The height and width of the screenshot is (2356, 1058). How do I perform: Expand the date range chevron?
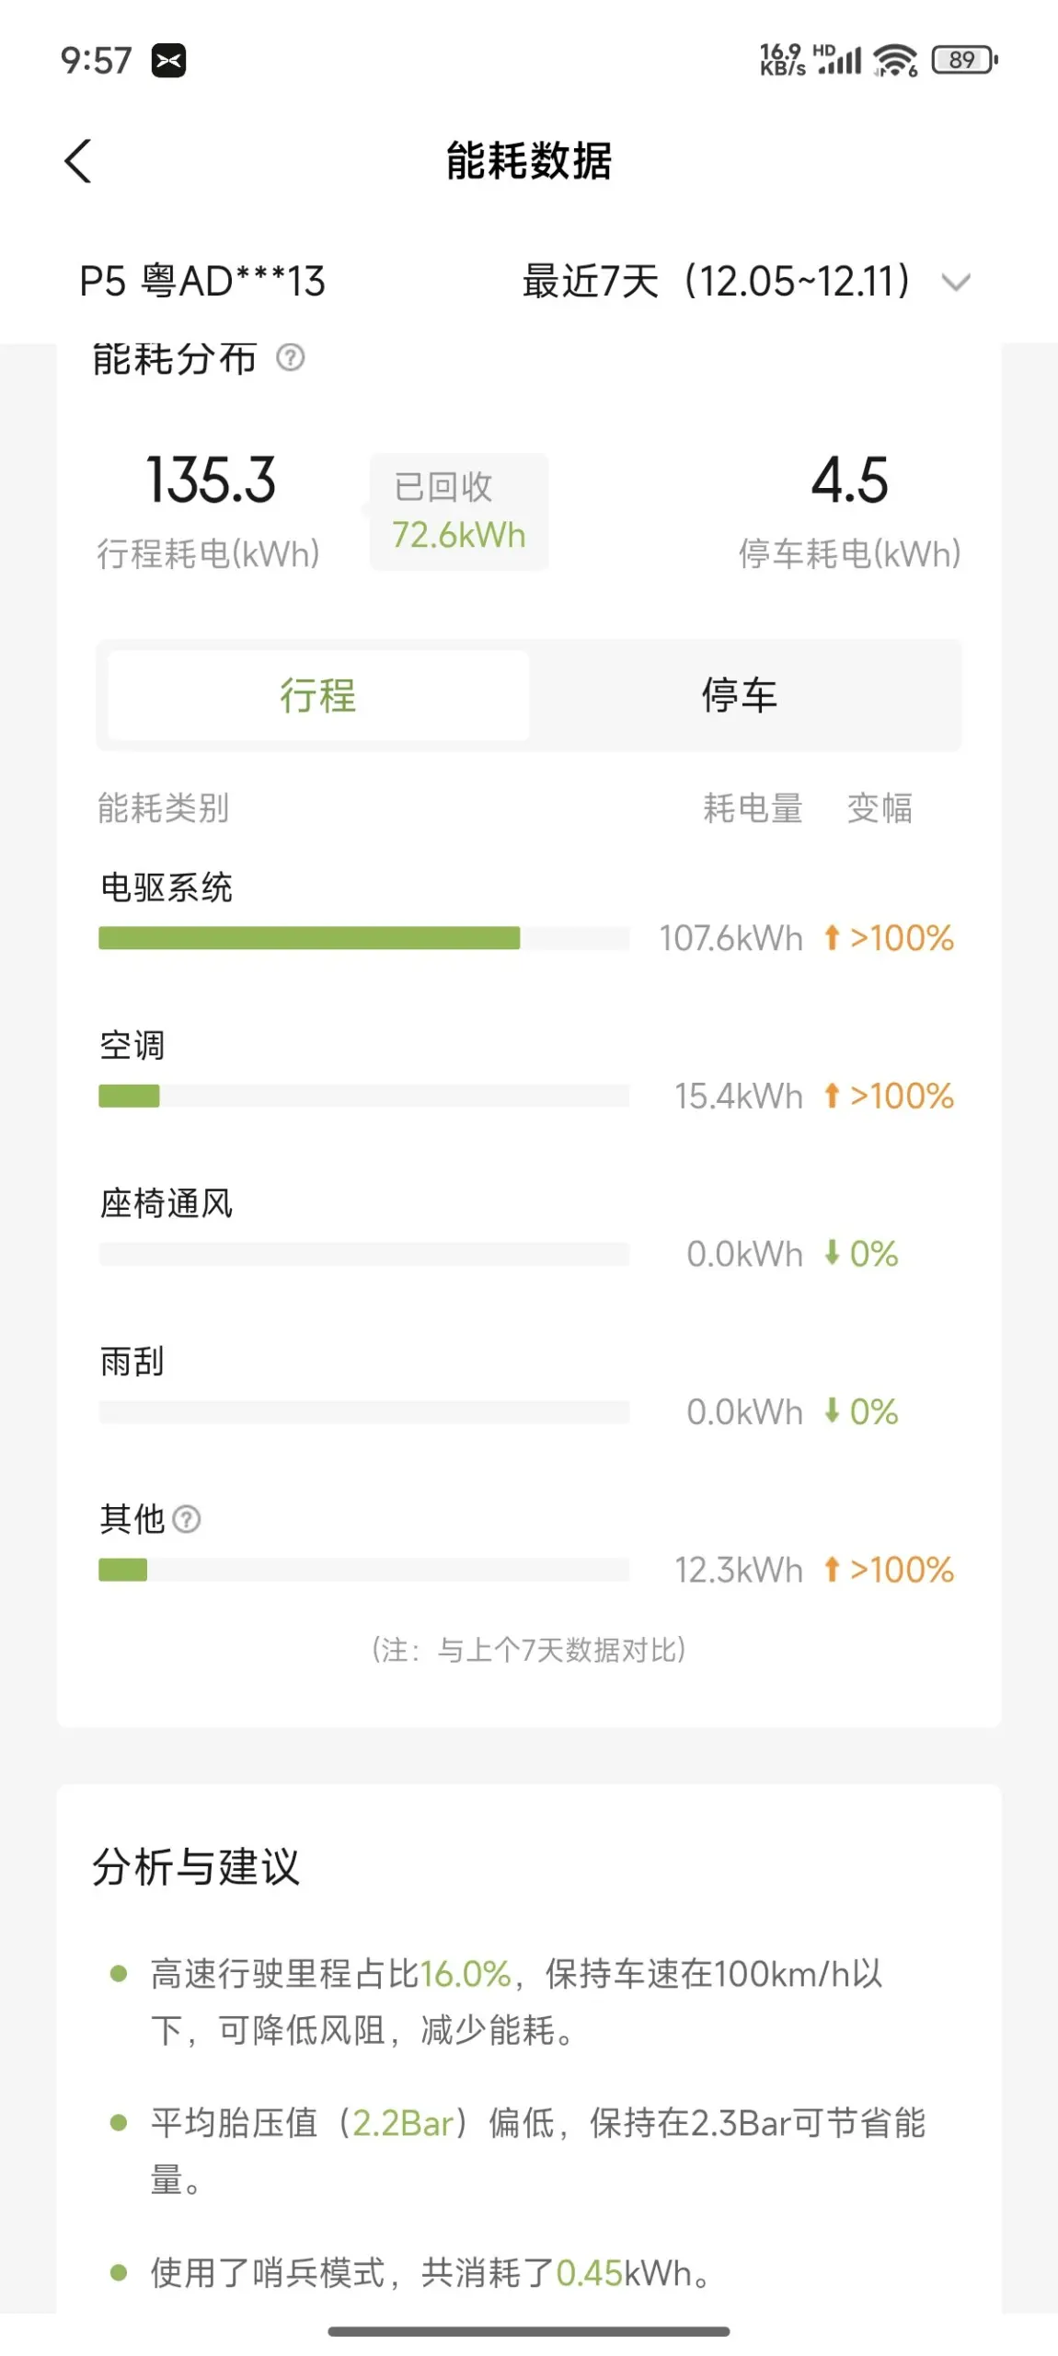956,283
